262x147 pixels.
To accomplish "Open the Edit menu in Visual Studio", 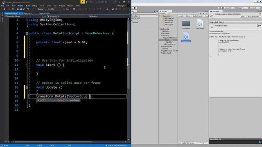I will [x=8, y=6].
